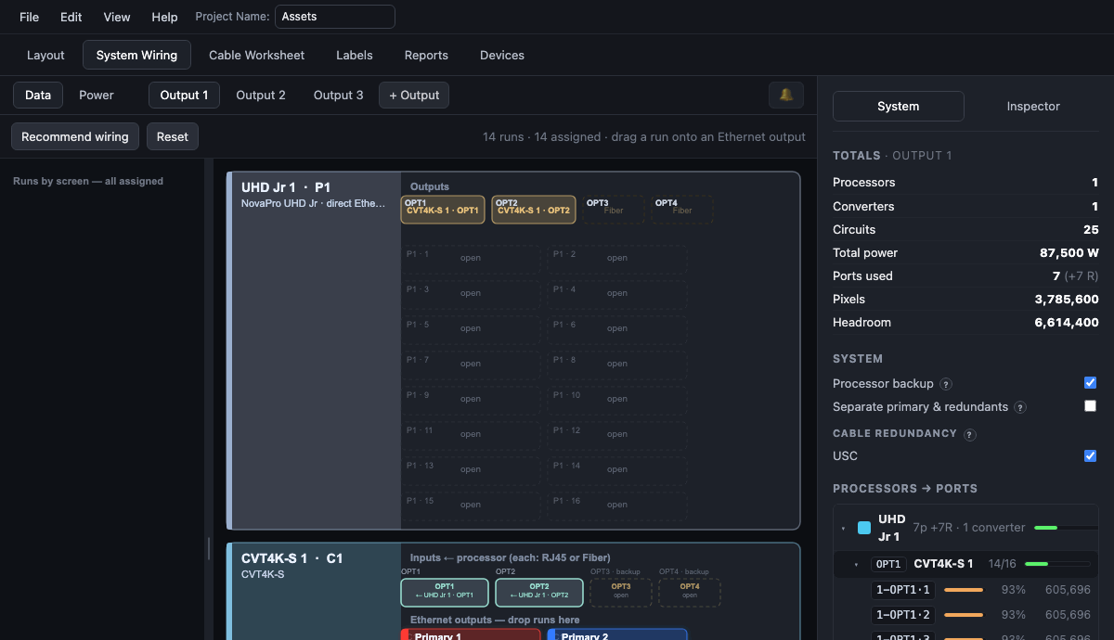Click the Headroom value 6,614,400
1114x640 pixels.
click(1067, 323)
